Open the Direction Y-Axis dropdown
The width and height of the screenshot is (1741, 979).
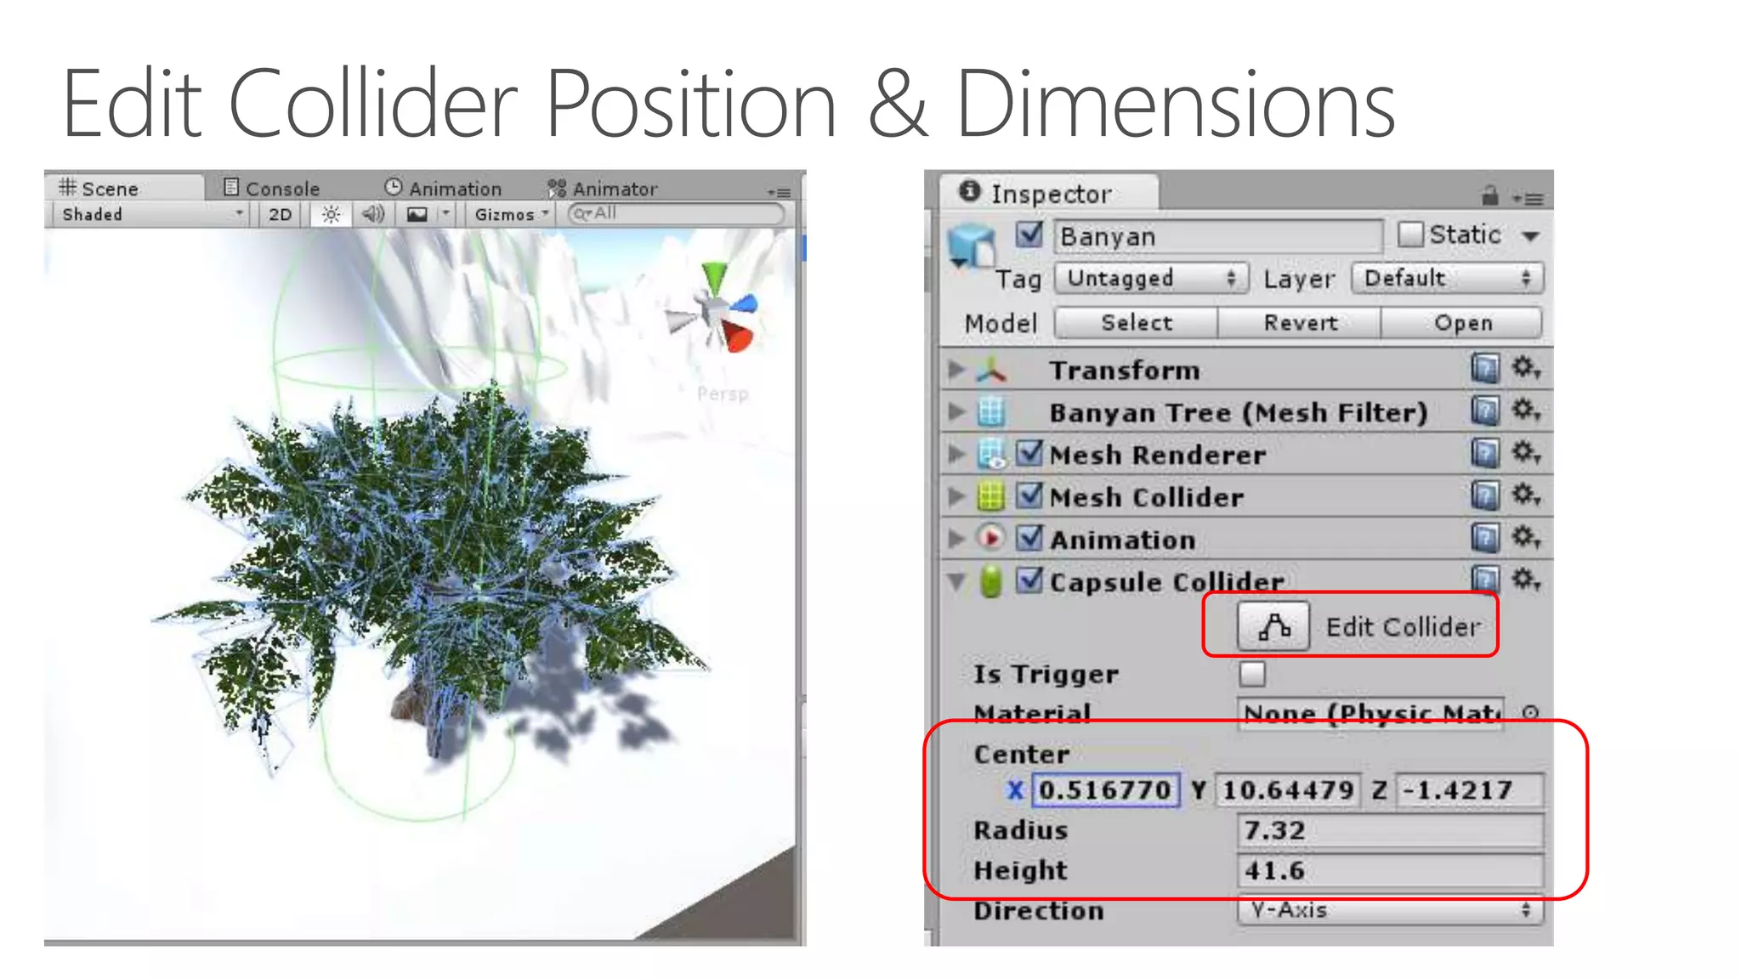(1389, 910)
